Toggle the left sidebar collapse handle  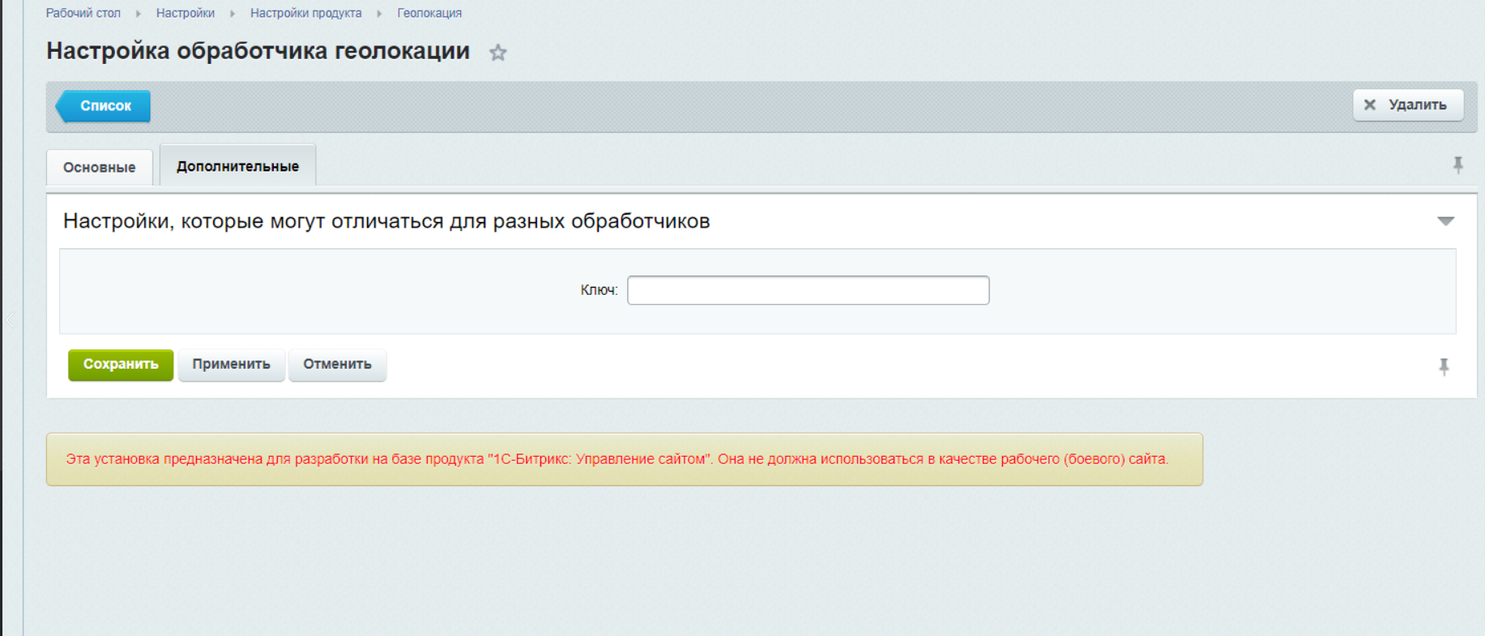coord(11,320)
